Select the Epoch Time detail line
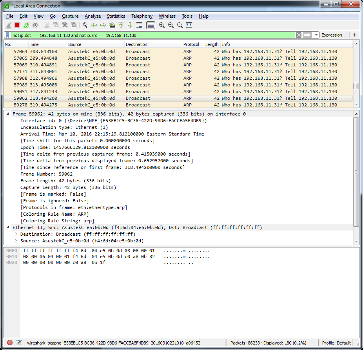The height and width of the screenshot is (350, 363). [75, 147]
